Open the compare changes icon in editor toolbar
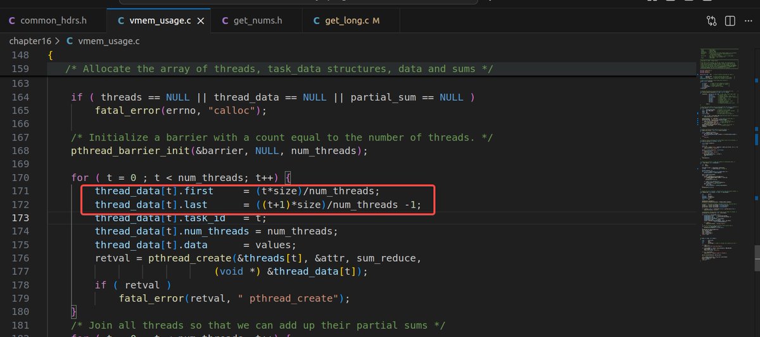The height and width of the screenshot is (337, 760). [x=711, y=21]
